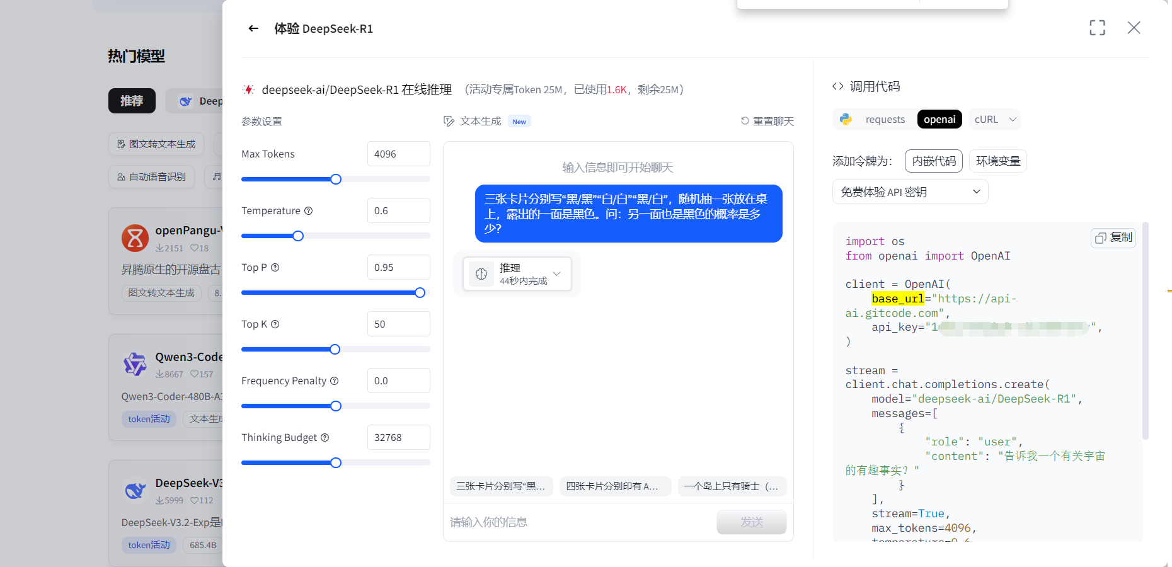Viewport: 1172px width, 567px height.
Task: Open the Qwen3-Coder model card icon
Action: [x=135, y=364]
